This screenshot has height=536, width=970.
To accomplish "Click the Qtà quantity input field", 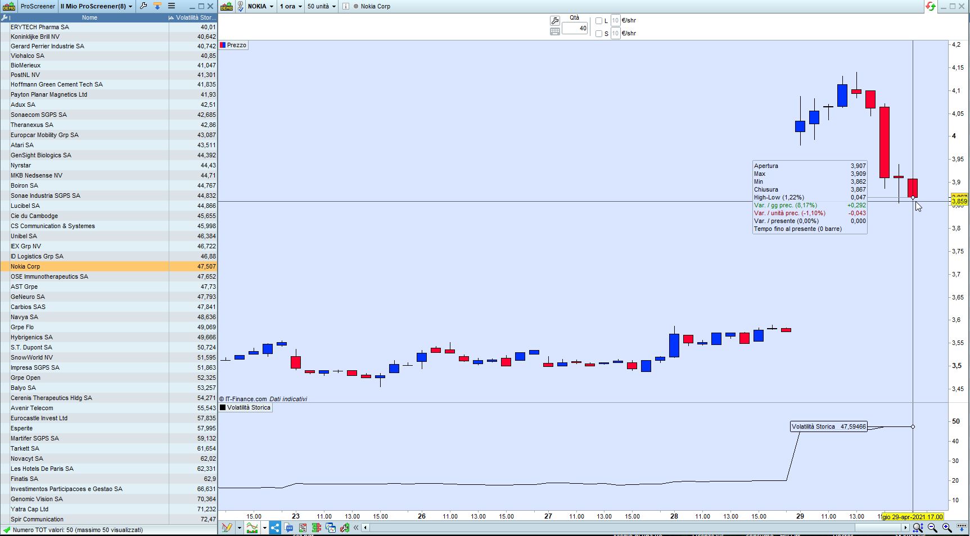I will (x=575, y=28).
